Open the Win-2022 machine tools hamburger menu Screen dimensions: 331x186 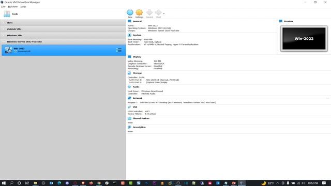119,50
